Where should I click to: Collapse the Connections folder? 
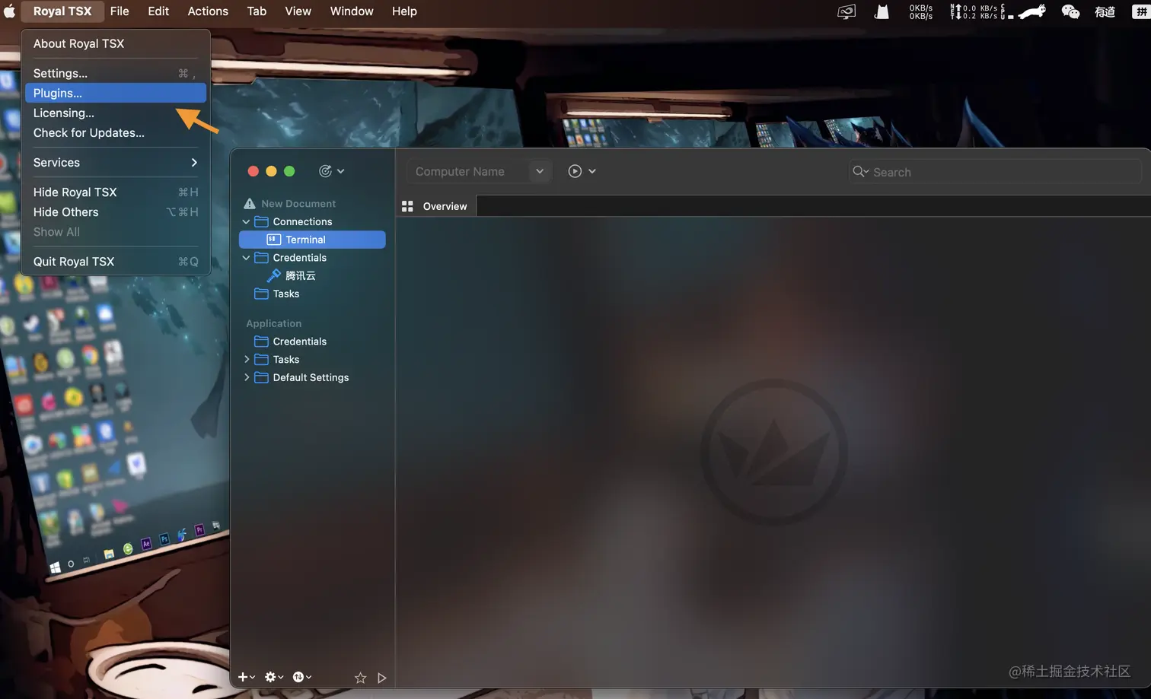tap(246, 221)
